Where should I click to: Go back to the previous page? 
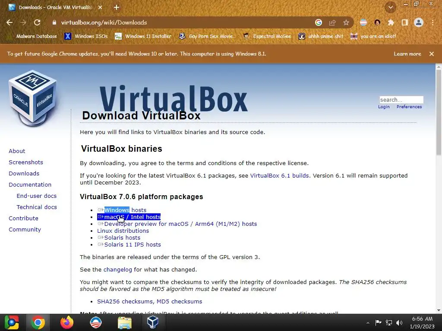point(9,22)
